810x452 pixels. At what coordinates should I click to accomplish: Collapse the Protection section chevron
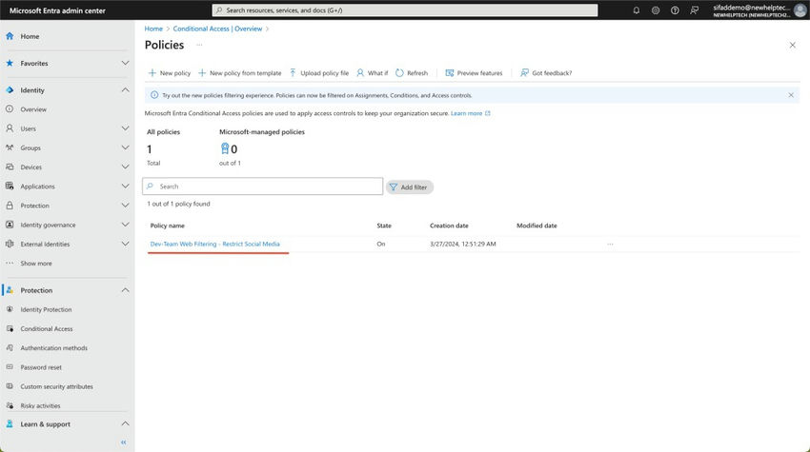[x=125, y=290]
